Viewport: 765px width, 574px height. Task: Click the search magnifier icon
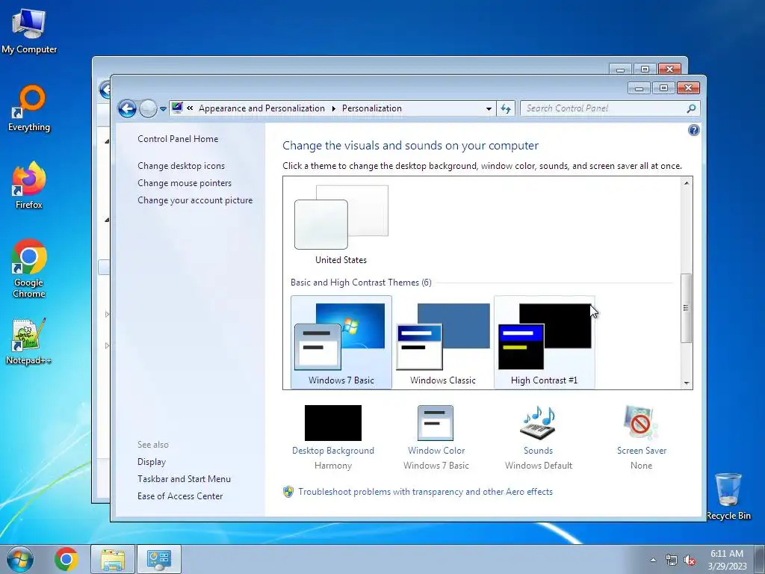pos(691,108)
